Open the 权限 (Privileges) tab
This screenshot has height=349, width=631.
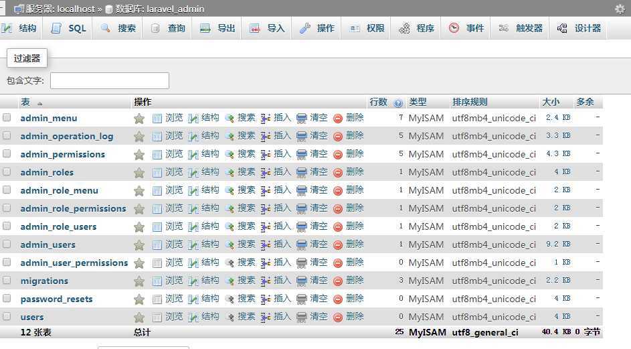click(x=367, y=28)
